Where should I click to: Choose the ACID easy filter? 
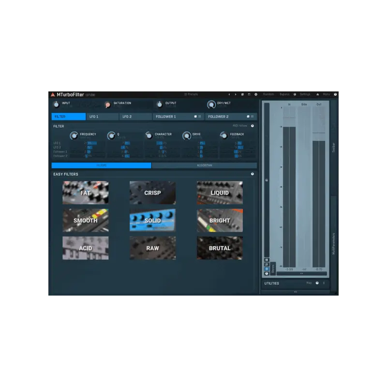pyautogui.click(x=86, y=248)
